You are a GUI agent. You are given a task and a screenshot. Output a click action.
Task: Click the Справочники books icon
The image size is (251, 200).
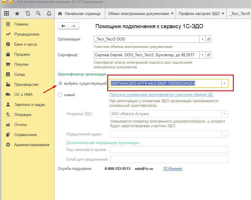click(8, 135)
